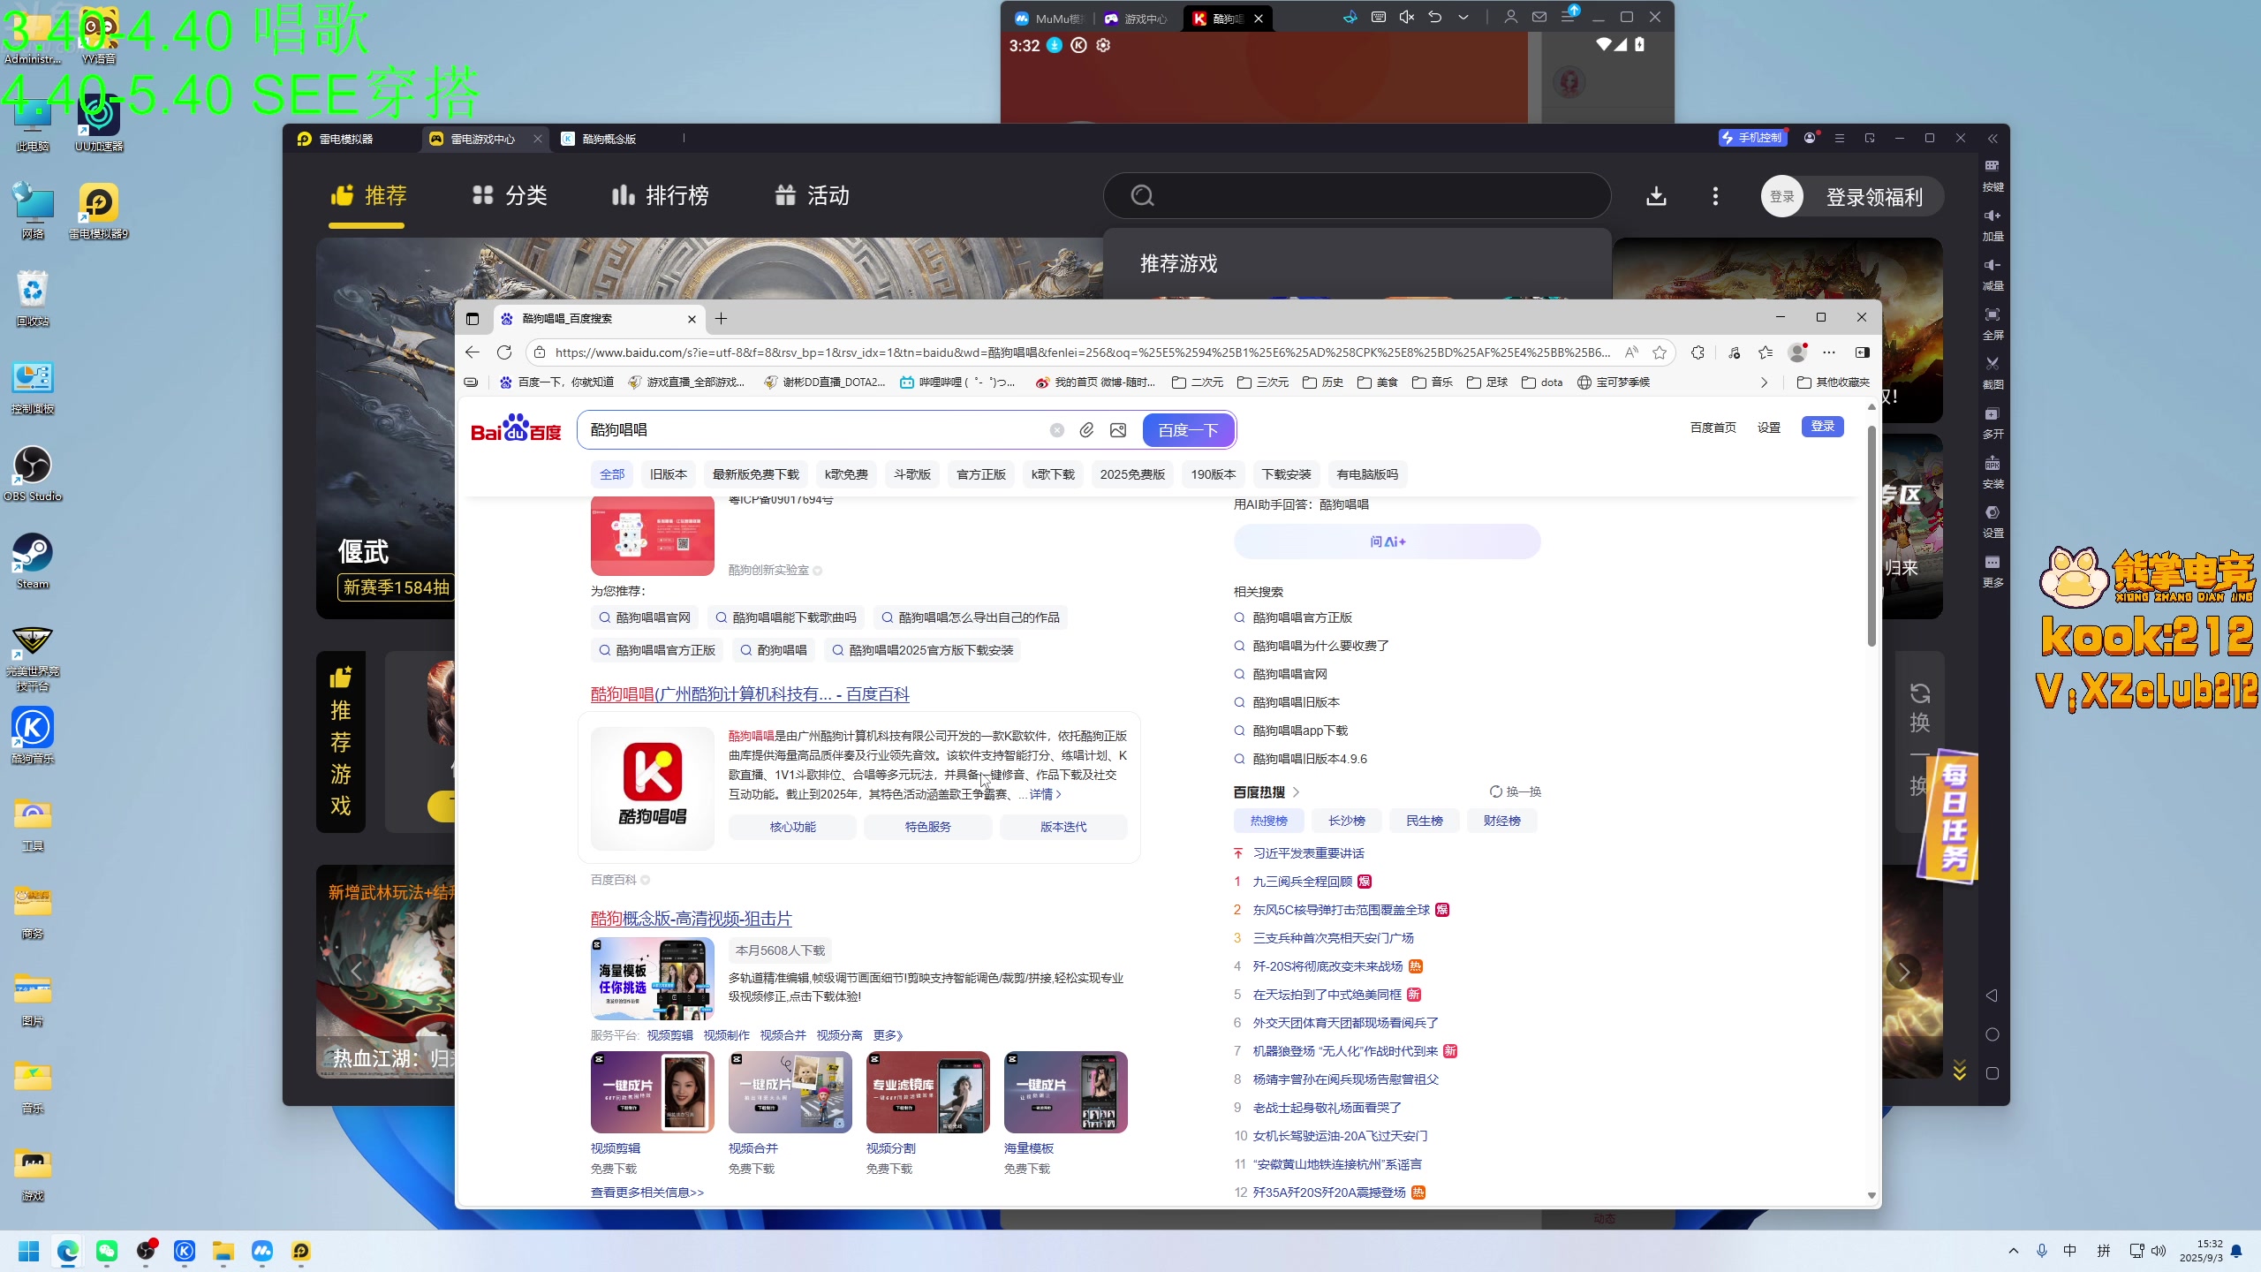Add this page to favorites star
This screenshot has height=1272, width=2261.
[x=1660, y=352]
